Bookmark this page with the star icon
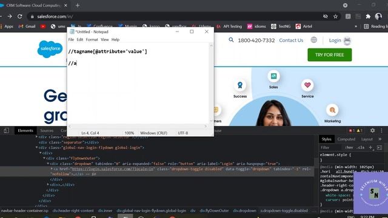 click(x=335, y=16)
